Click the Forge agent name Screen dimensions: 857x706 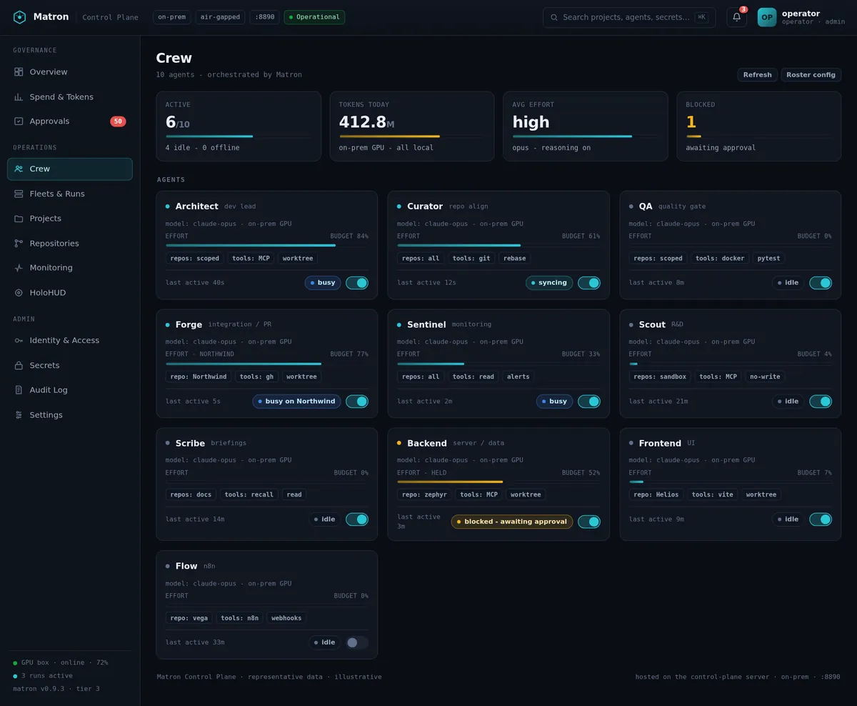tap(189, 324)
